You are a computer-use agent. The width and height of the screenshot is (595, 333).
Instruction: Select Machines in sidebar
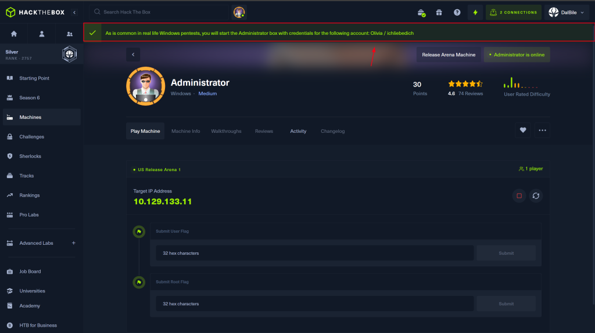42,117
